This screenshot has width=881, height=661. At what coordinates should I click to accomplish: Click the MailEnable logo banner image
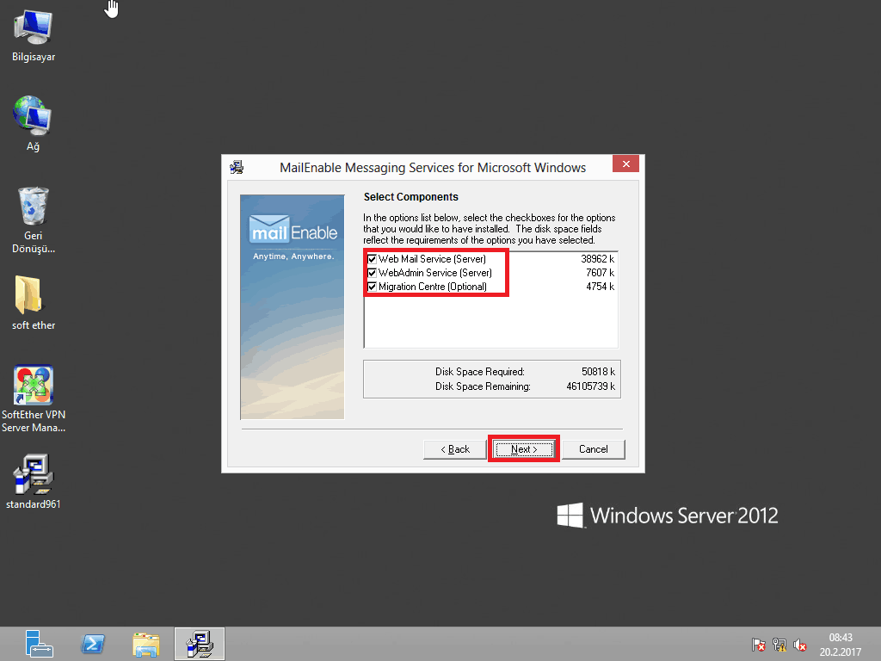pos(293,307)
